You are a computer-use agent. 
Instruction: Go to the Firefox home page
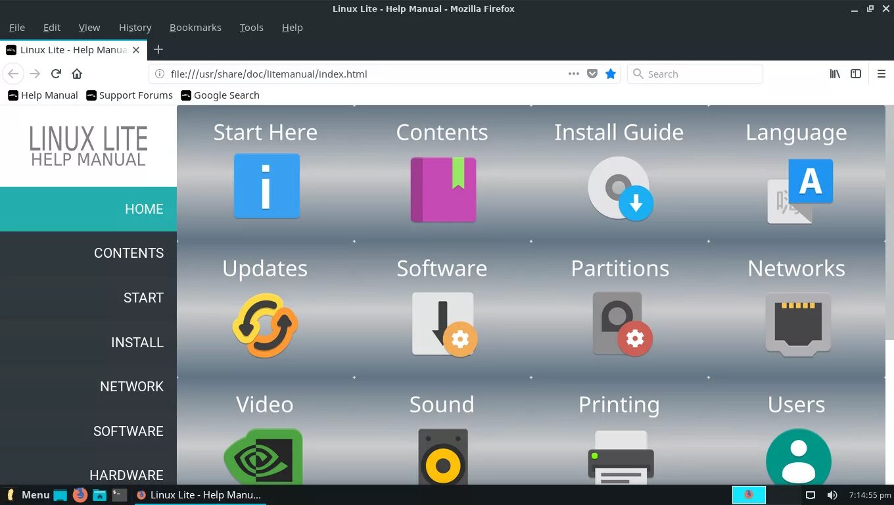pyautogui.click(x=77, y=74)
